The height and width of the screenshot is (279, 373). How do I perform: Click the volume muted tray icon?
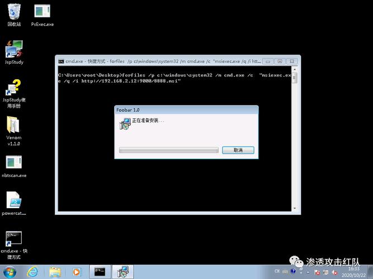point(335,272)
